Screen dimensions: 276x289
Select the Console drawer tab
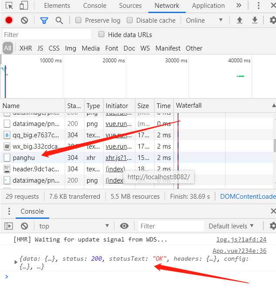tap(32, 211)
